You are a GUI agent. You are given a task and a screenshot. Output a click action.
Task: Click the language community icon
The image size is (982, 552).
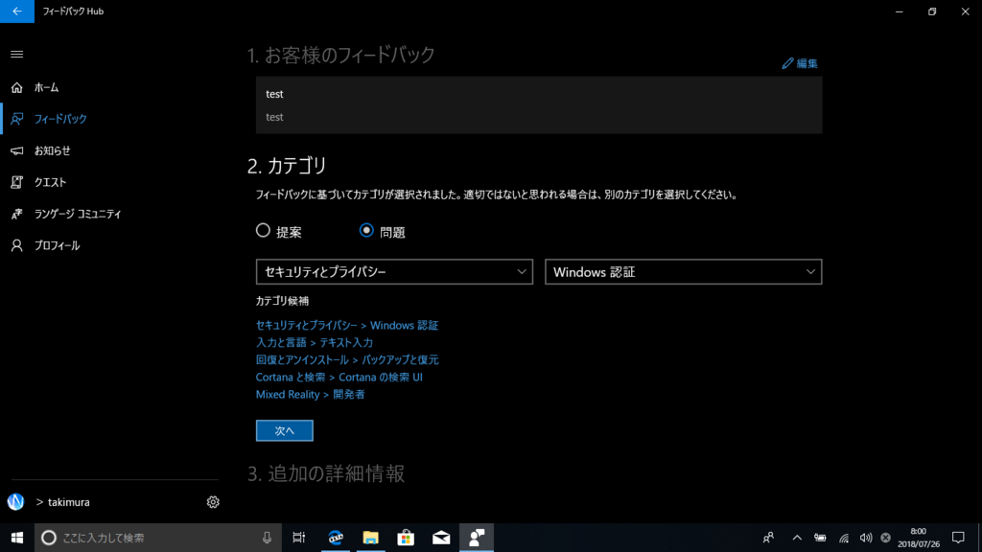coord(17,214)
